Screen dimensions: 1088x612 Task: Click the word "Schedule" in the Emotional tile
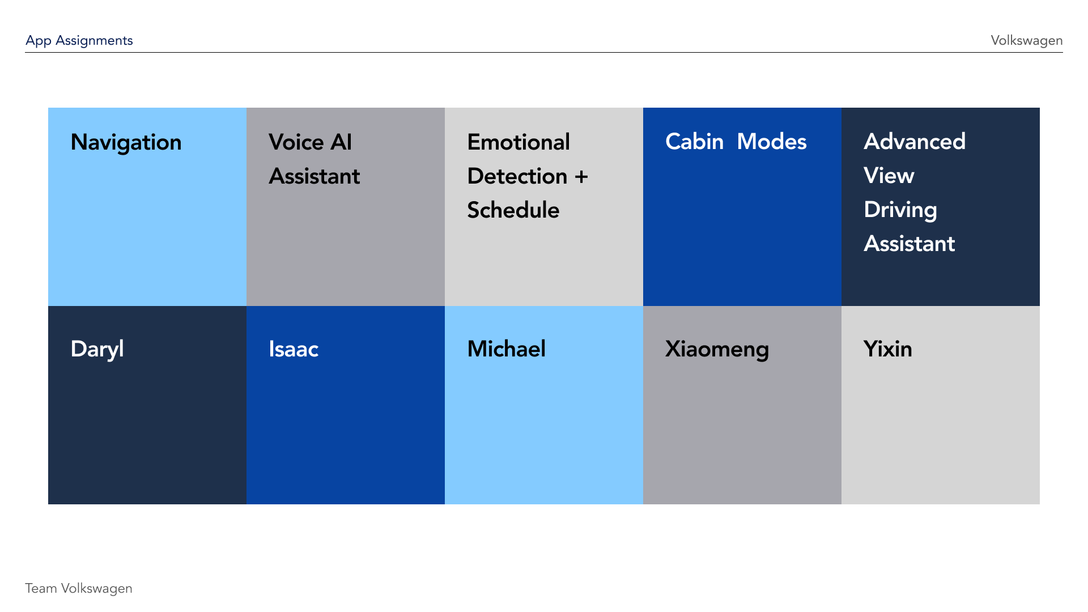point(513,210)
